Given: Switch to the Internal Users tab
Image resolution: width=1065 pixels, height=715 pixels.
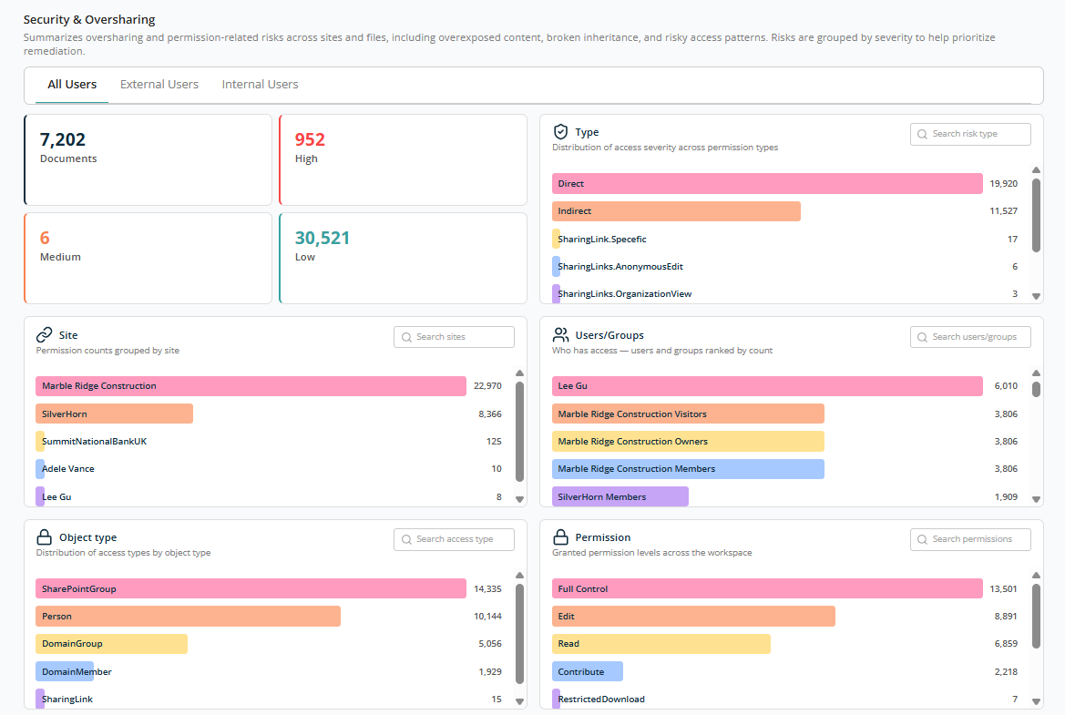Looking at the screenshot, I should click(261, 84).
